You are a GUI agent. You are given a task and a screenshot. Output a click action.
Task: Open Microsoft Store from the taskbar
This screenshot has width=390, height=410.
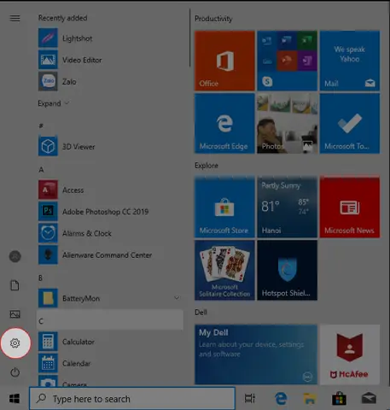[x=340, y=398]
